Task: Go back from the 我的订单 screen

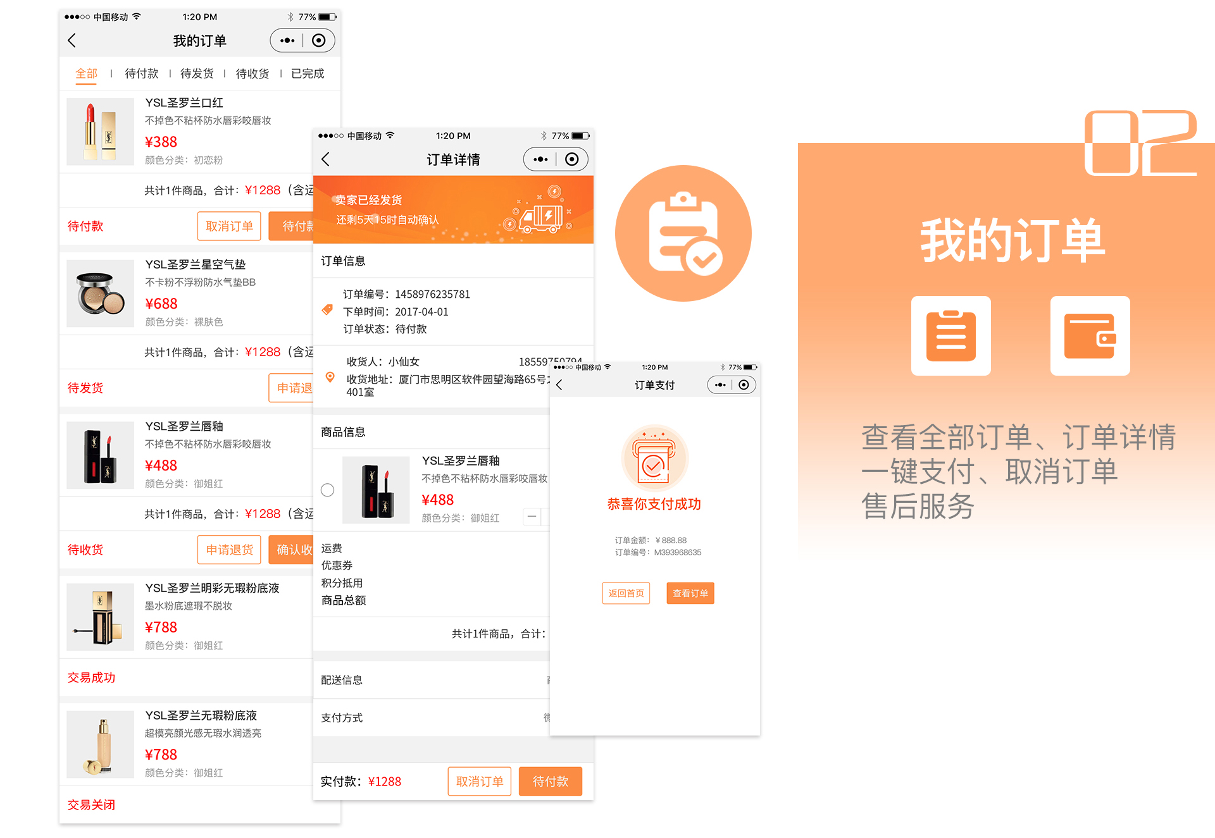Action: click(72, 40)
